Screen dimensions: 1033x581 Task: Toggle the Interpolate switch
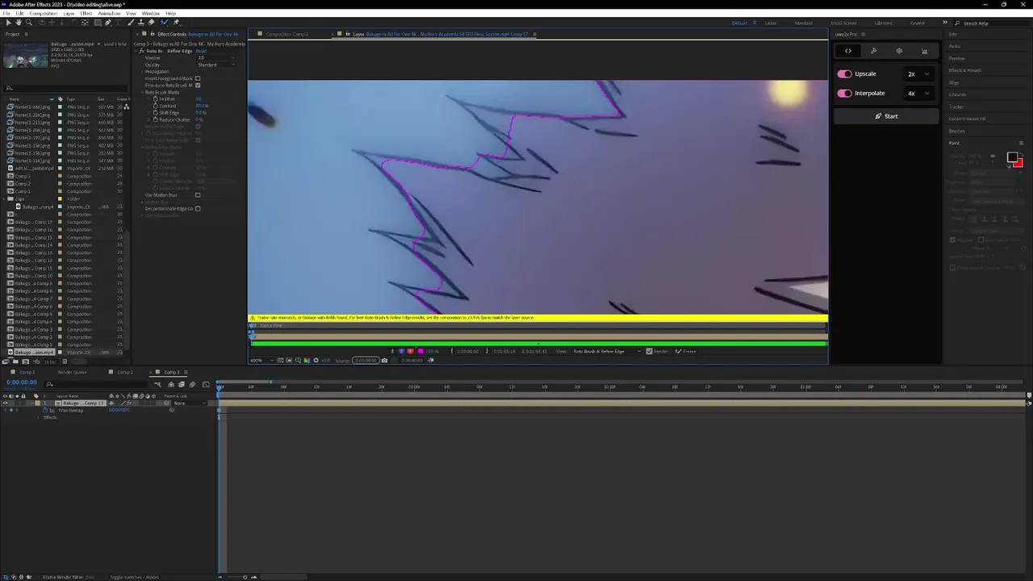point(844,93)
